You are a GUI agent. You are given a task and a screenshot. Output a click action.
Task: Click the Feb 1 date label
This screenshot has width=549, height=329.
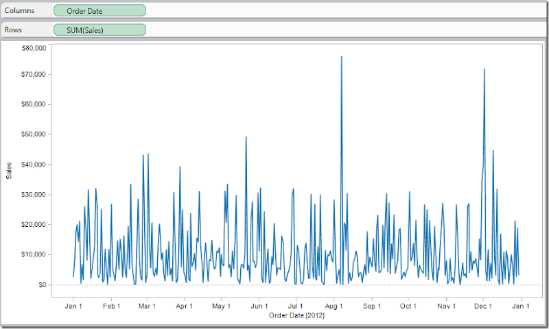(x=111, y=306)
